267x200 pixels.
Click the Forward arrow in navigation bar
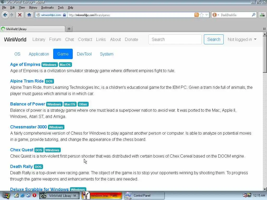pos(12,15)
